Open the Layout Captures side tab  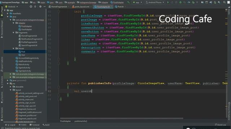[2, 64]
